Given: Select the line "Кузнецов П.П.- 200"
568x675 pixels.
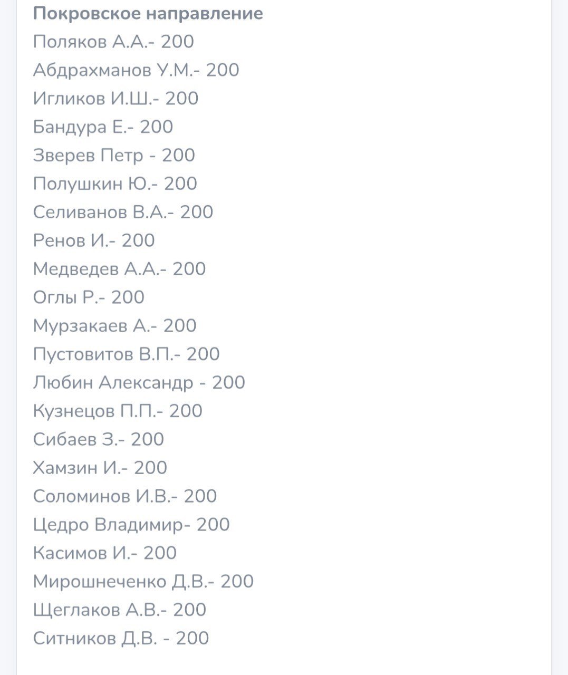Looking at the screenshot, I should [x=118, y=412].
